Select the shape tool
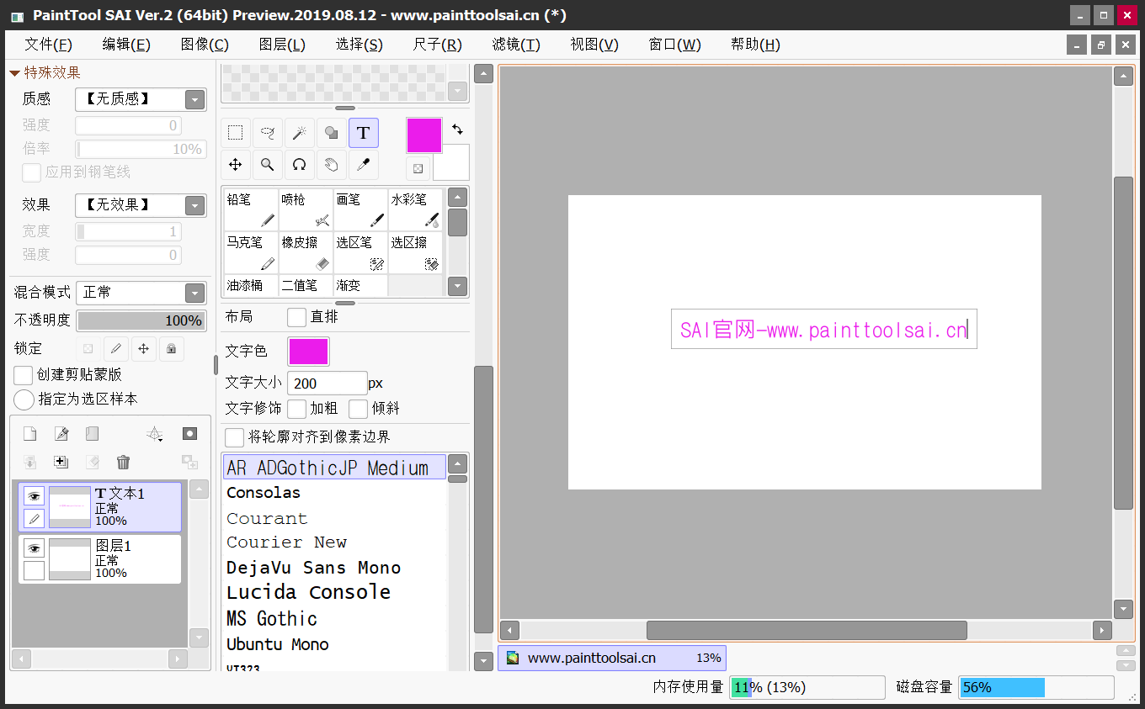The width and height of the screenshot is (1145, 709). [332, 133]
